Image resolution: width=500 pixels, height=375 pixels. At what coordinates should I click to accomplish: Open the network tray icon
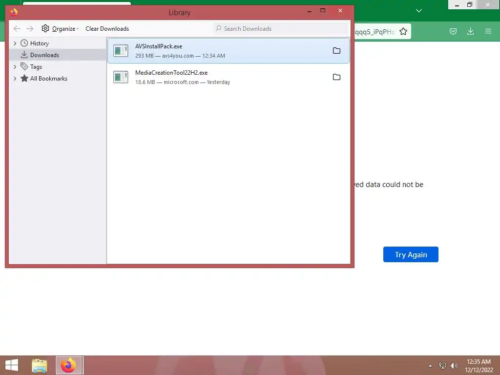pyautogui.click(x=442, y=365)
